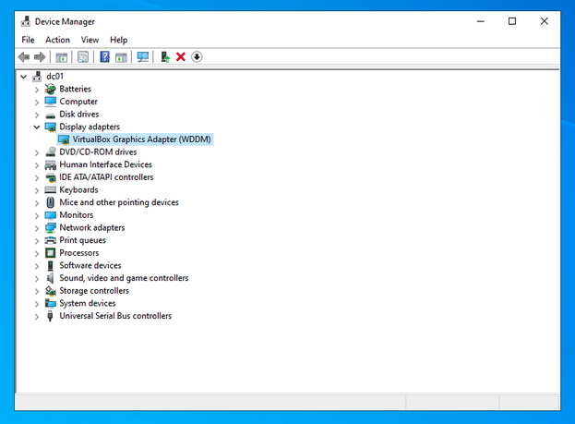
Task: Click the red X Uninstall device icon
Action: click(181, 57)
